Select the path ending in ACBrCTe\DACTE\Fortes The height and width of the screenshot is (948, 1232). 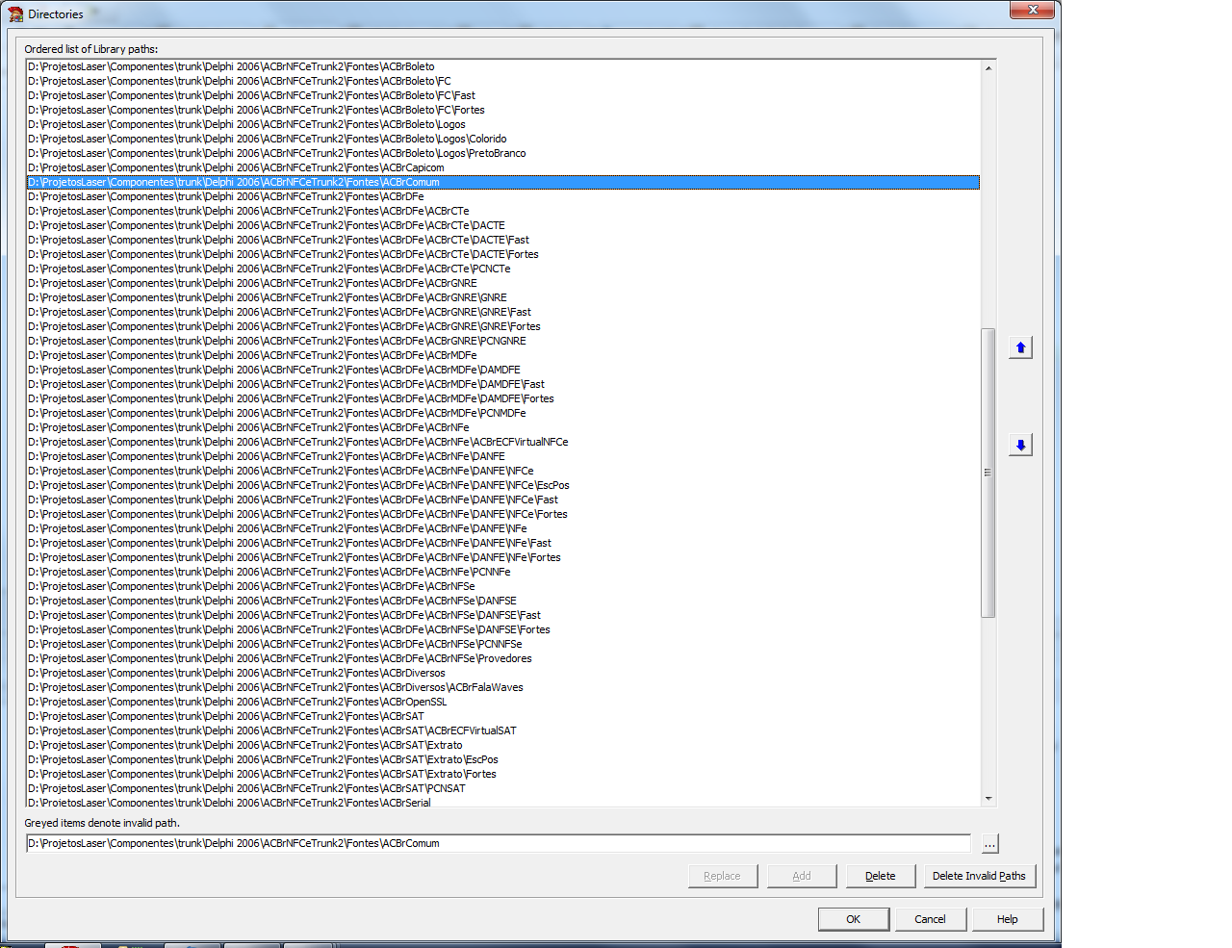tap(503, 254)
